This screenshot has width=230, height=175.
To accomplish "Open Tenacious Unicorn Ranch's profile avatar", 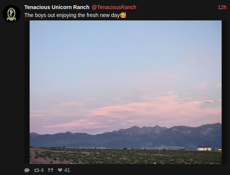I will (x=11, y=14).
